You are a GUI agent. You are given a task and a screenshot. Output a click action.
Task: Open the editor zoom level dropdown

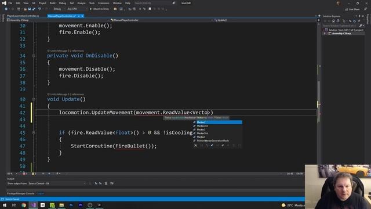coord(12,174)
